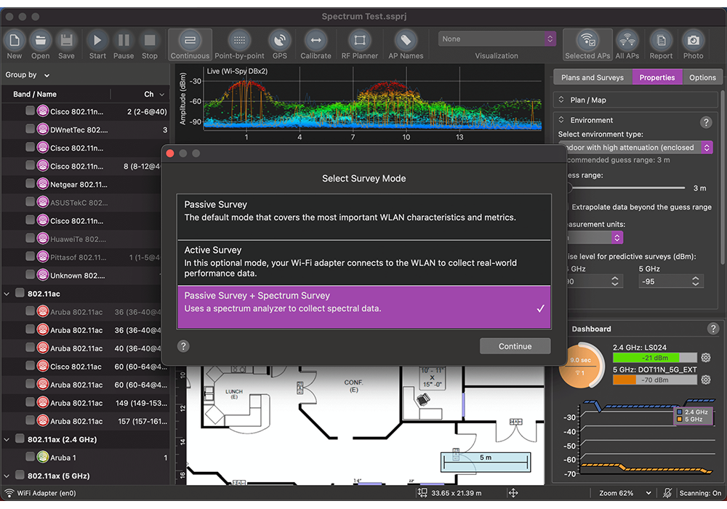Click the WiFi Adapter (en0) status icon

pyautogui.click(x=9, y=493)
